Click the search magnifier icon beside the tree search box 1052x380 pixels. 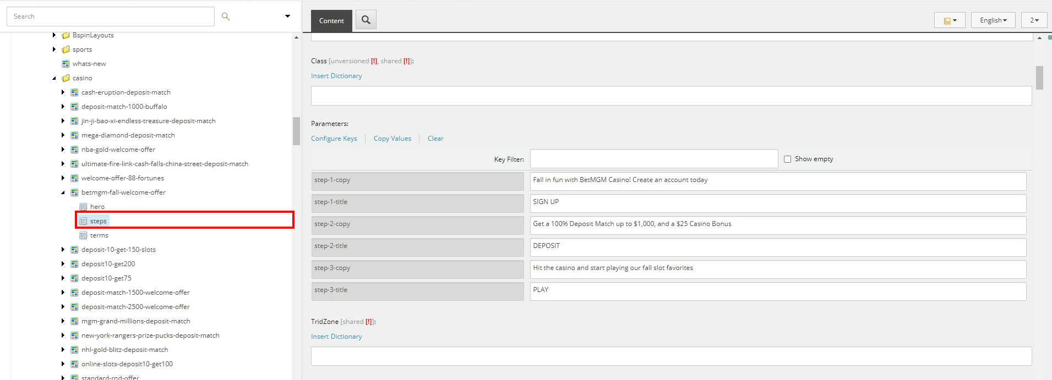point(226,16)
